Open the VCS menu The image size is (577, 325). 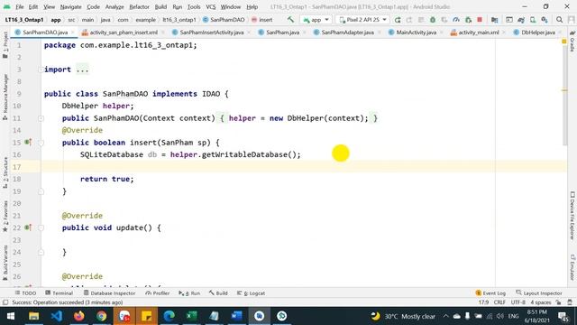tap(210, 6)
